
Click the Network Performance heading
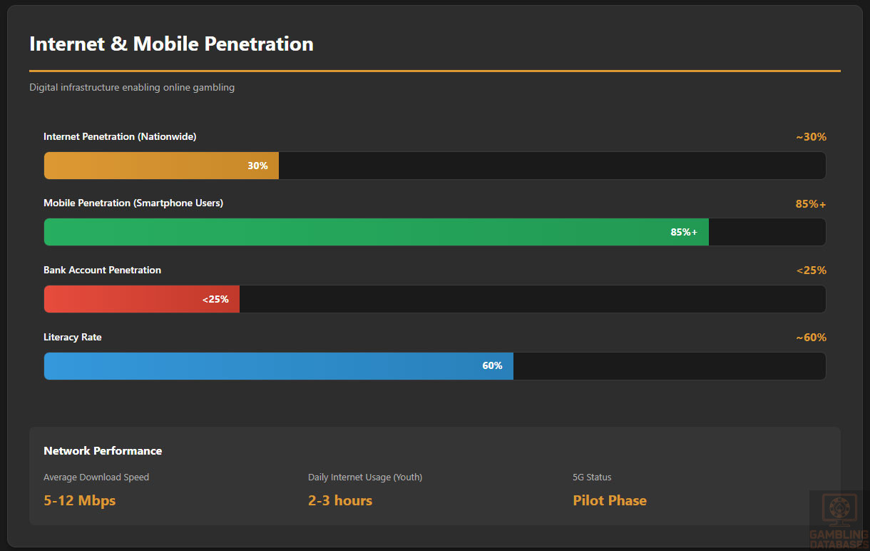tap(103, 451)
